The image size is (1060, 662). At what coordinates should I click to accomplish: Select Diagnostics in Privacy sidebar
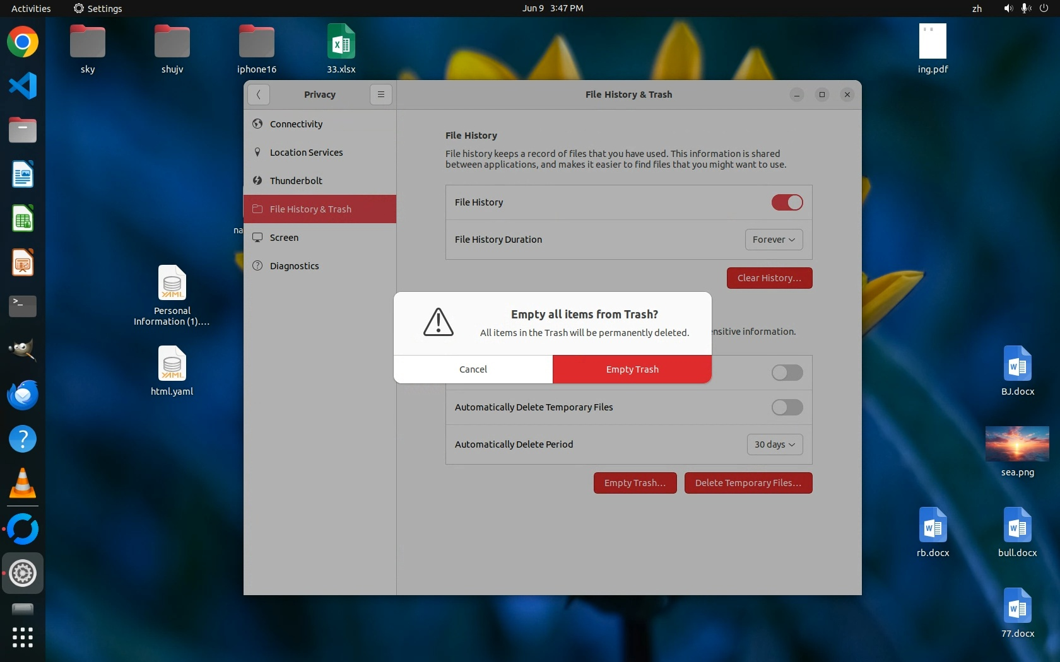pos(294,266)
